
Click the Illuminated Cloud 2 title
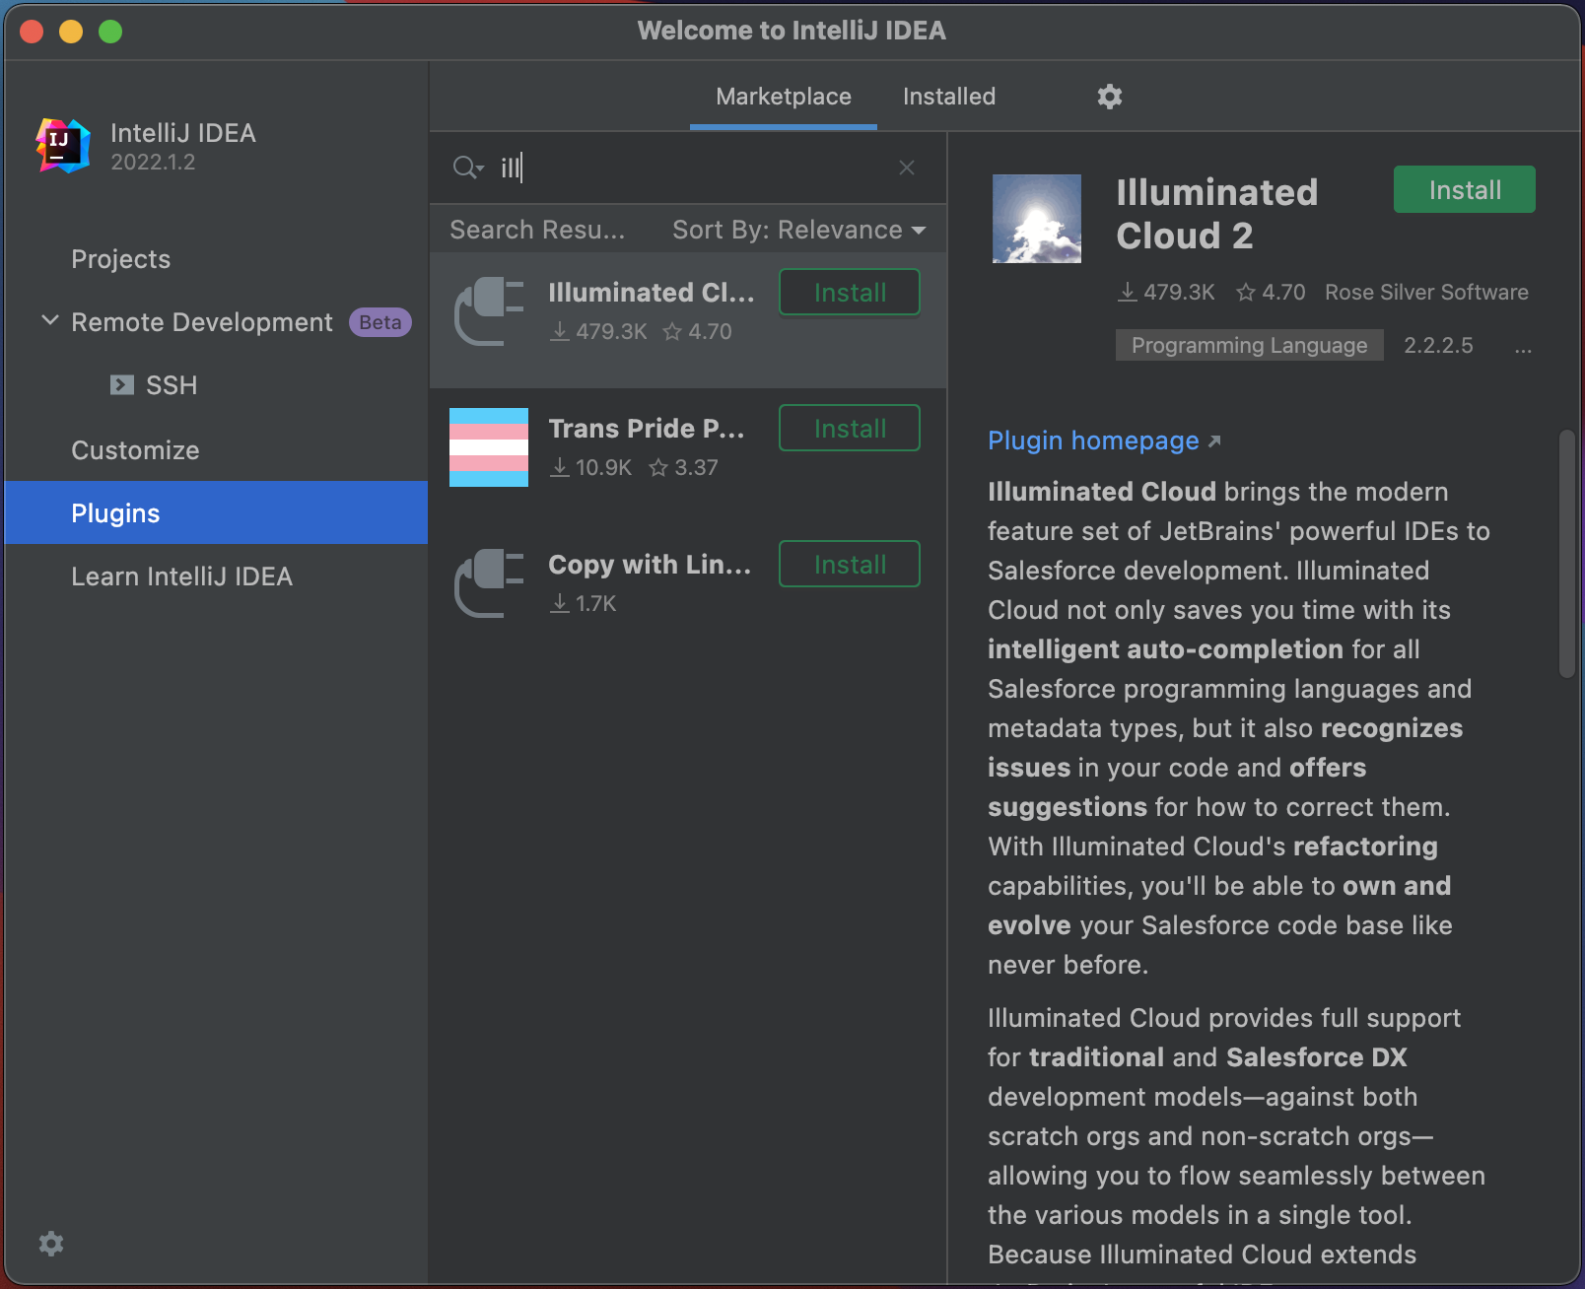pyautogui.click(x=1217, y=214)
